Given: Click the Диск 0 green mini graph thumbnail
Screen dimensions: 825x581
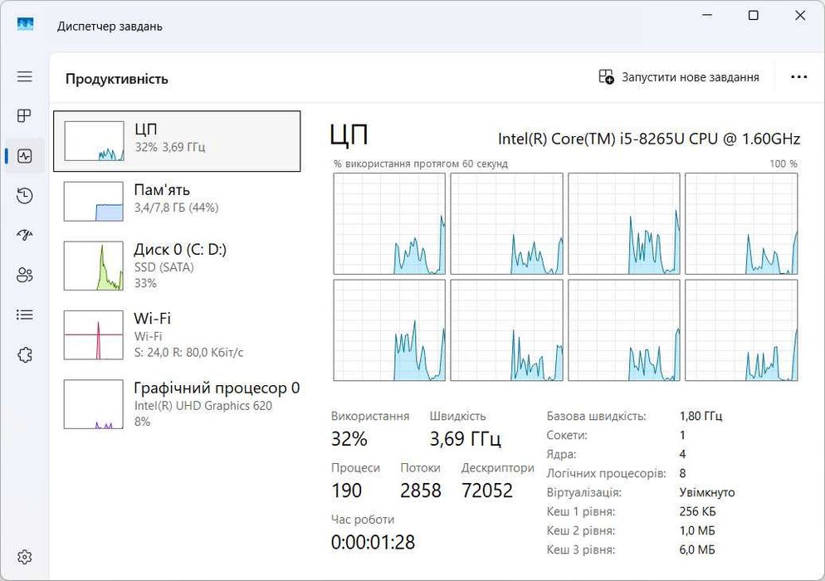Looking at the screenshot, I should [x=94, y=266].
